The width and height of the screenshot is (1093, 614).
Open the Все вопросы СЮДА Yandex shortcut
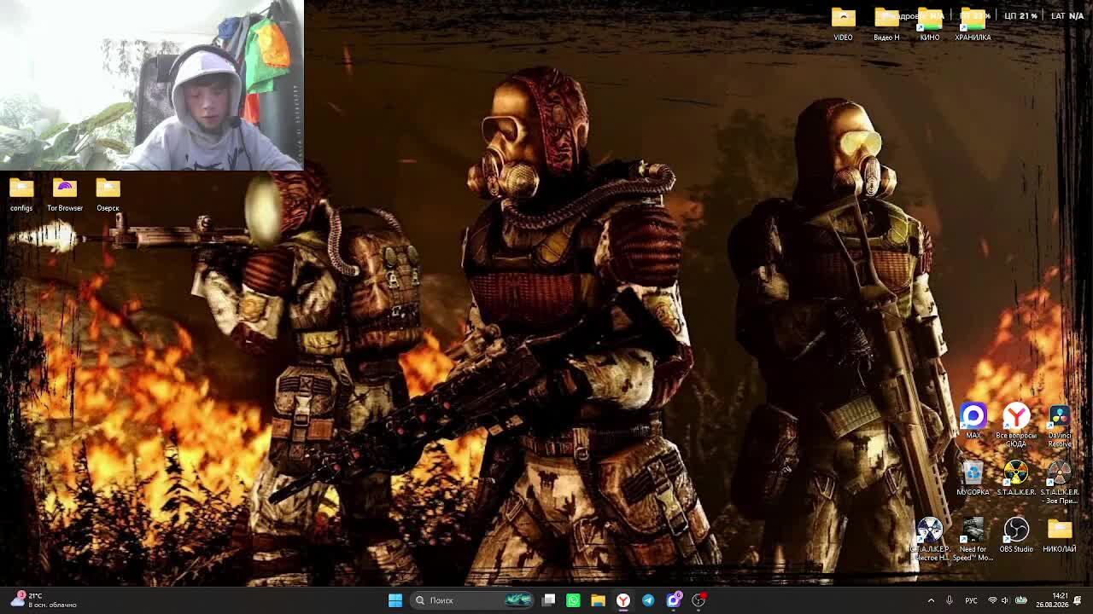pos(1016,425)
